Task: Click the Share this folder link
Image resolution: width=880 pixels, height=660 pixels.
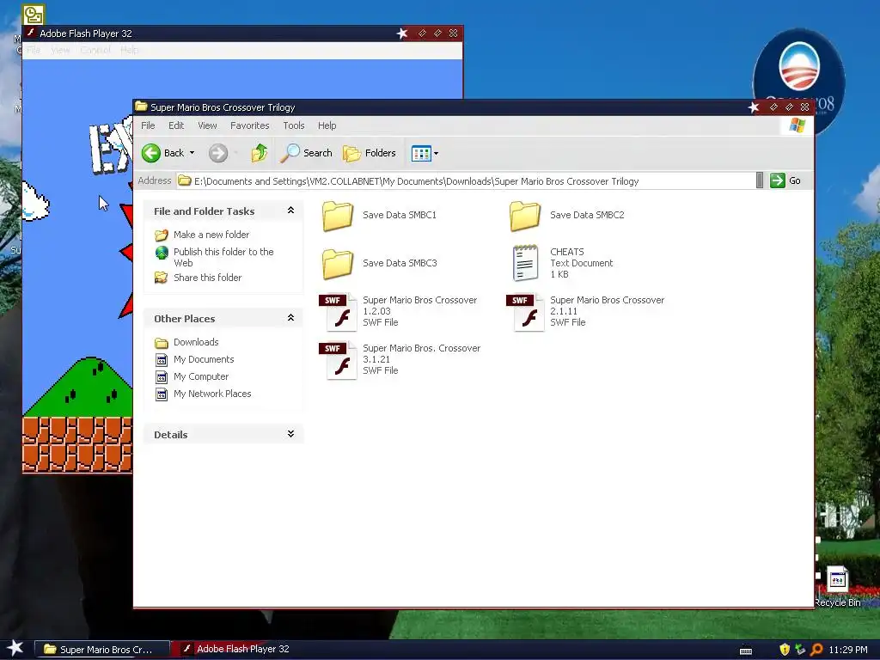Action: pos(207,278)
